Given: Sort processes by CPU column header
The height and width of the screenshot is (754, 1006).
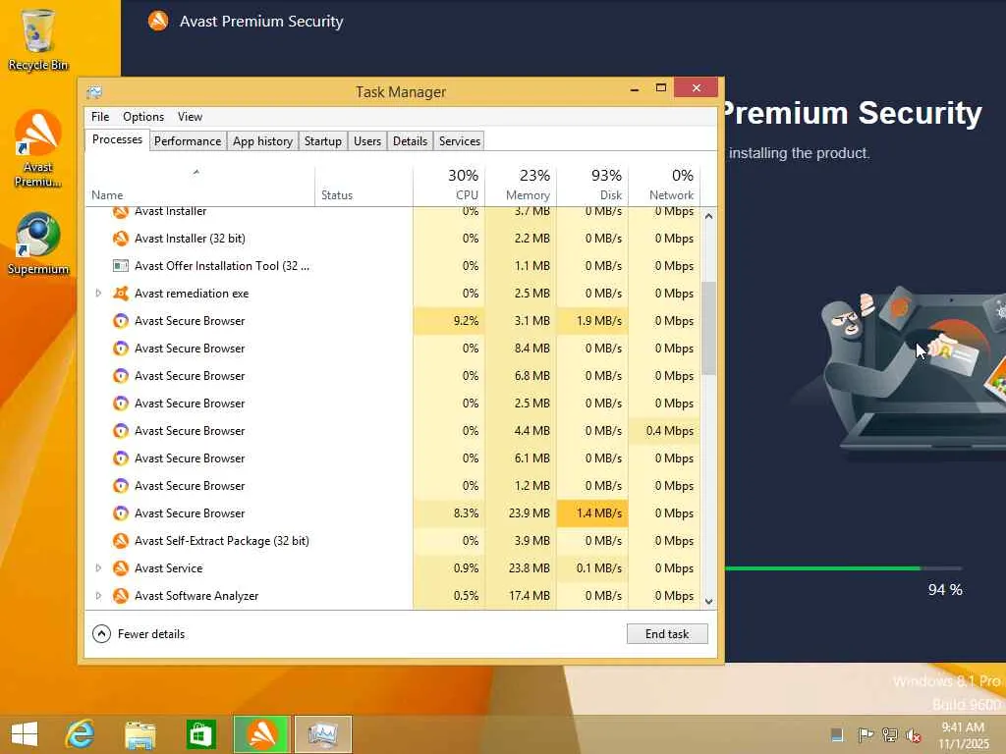Looking at the screenshot, I should [x=449, y=184].
